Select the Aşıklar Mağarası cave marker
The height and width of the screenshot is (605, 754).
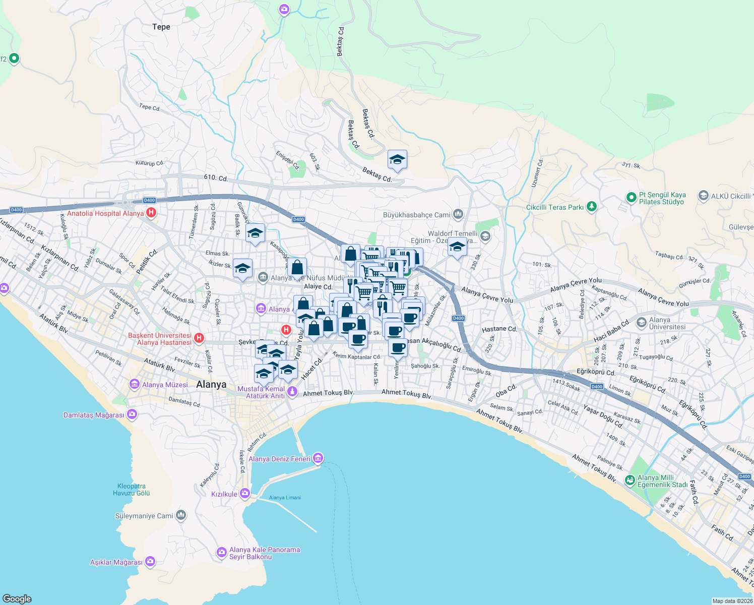click(150, 560)
